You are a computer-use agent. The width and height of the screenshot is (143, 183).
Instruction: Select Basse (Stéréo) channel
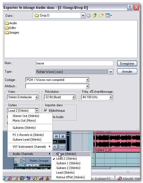click(71, 154)
